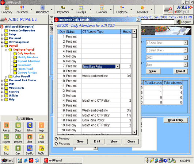Click the View button in the dialog
The image size is (194, 164).
click(x=114, y=141)
